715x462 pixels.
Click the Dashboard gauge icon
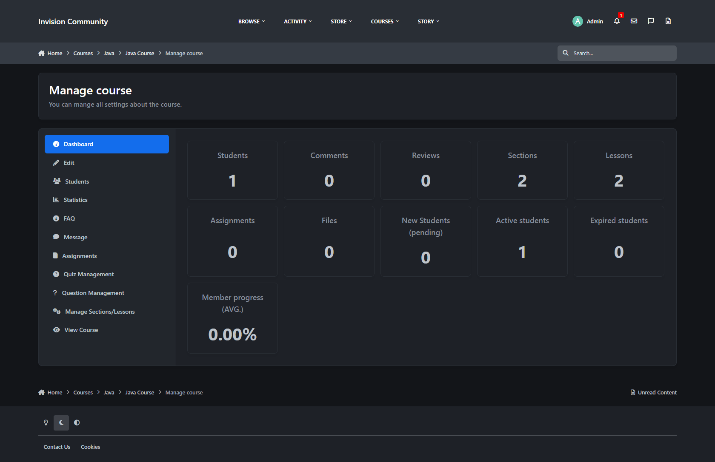56,144
